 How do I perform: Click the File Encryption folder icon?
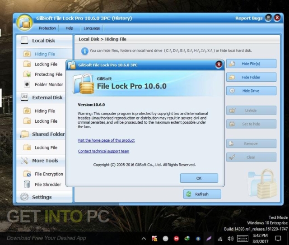27,174
